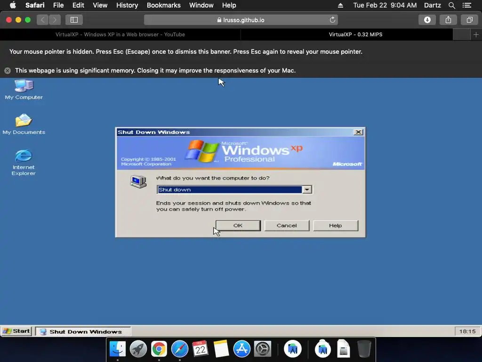Open the Edit menu
The height and width of the screenshot is (362, 482).
[x=78, y=5]
